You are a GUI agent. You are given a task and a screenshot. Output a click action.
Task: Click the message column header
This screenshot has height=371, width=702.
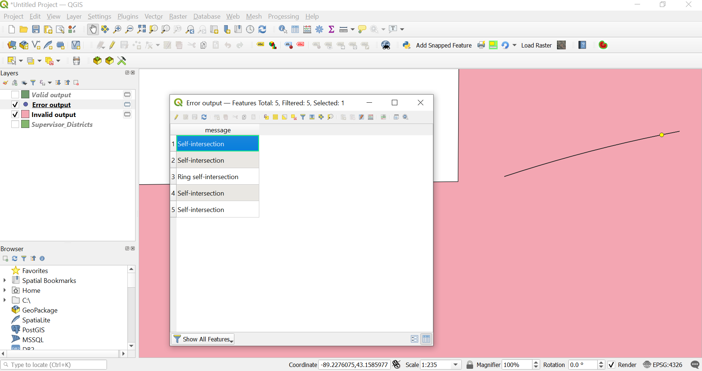[x=218, y=130]
